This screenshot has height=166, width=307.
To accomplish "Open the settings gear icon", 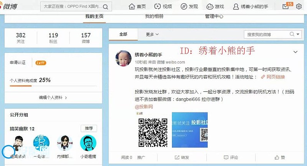I will 299,7.
